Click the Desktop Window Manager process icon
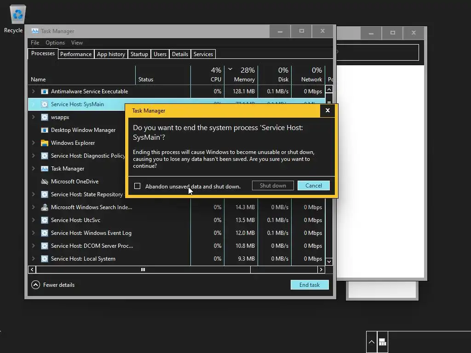 [45, 130]
